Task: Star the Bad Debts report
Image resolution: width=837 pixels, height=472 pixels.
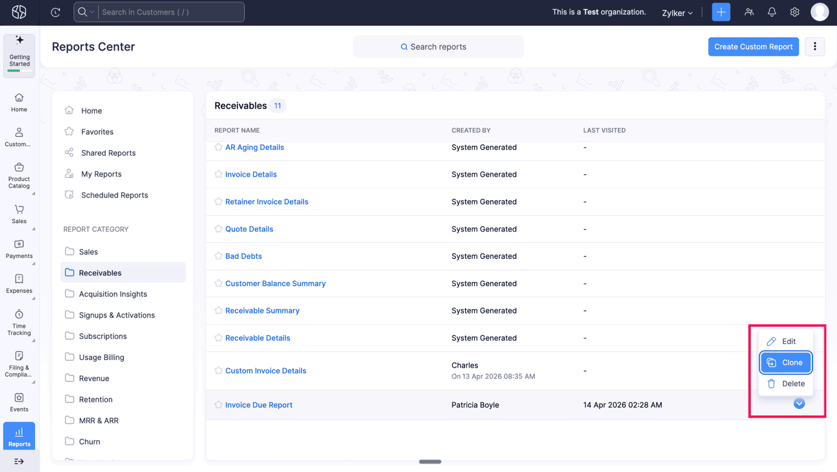Action: tap(219, 256)
